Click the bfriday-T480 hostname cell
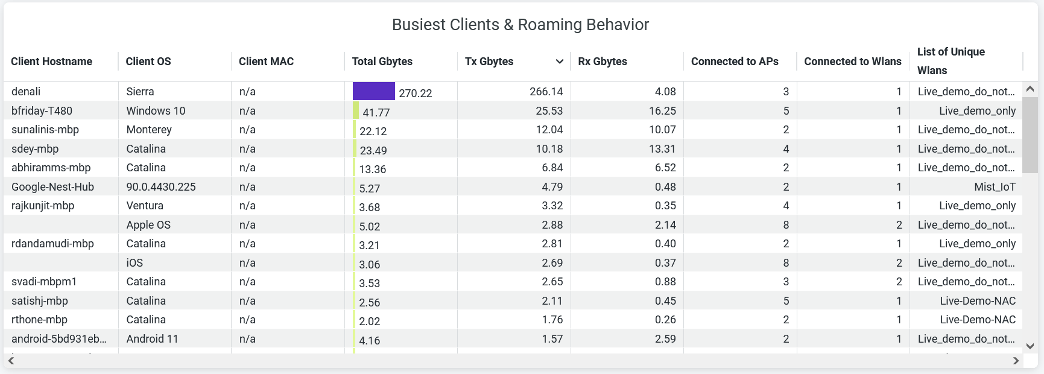The width and height of the screenshot is (1044, 374). click(42, 111)
